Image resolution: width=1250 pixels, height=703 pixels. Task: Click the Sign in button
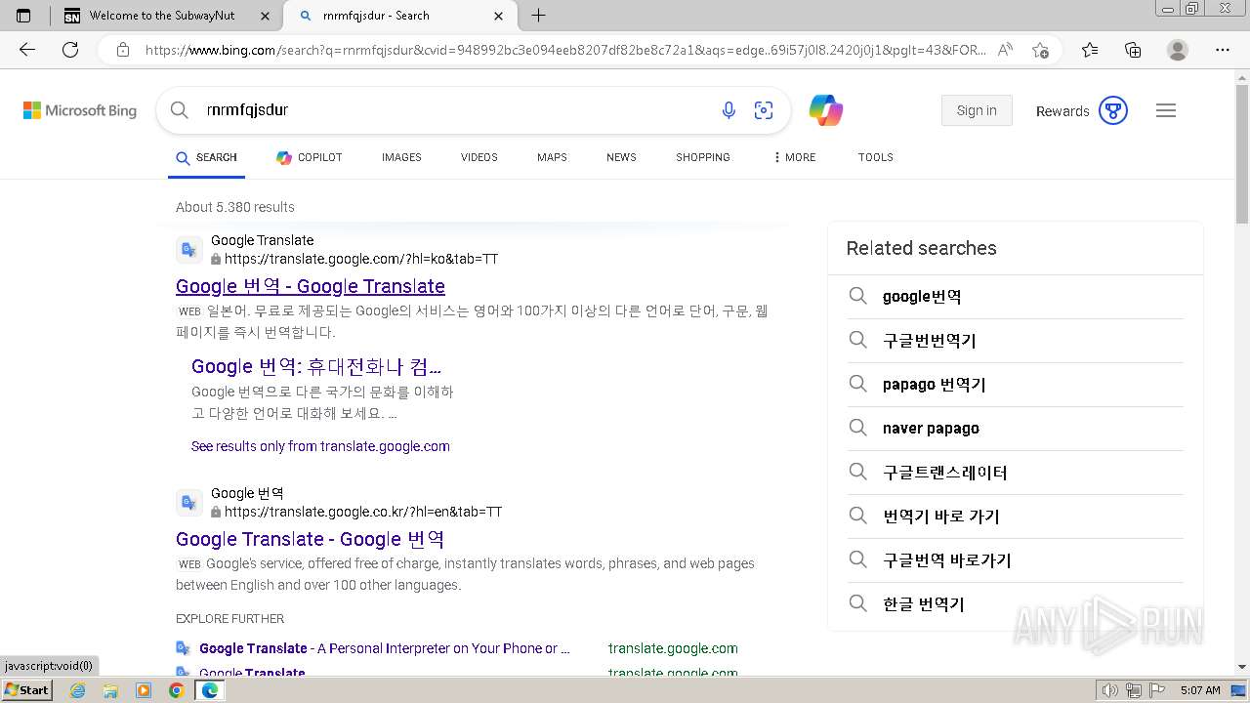click(977, 110)
